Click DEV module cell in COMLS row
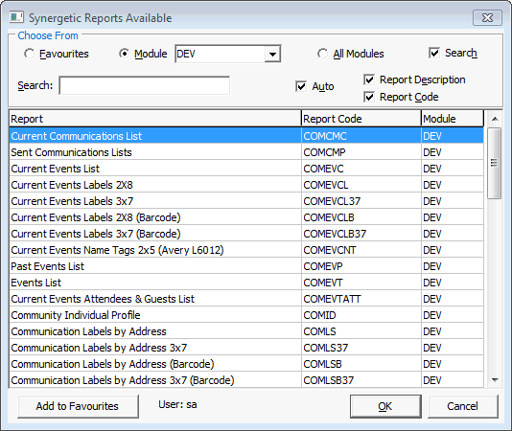This screenshot has width=512, height=431. tap(453, 331)
